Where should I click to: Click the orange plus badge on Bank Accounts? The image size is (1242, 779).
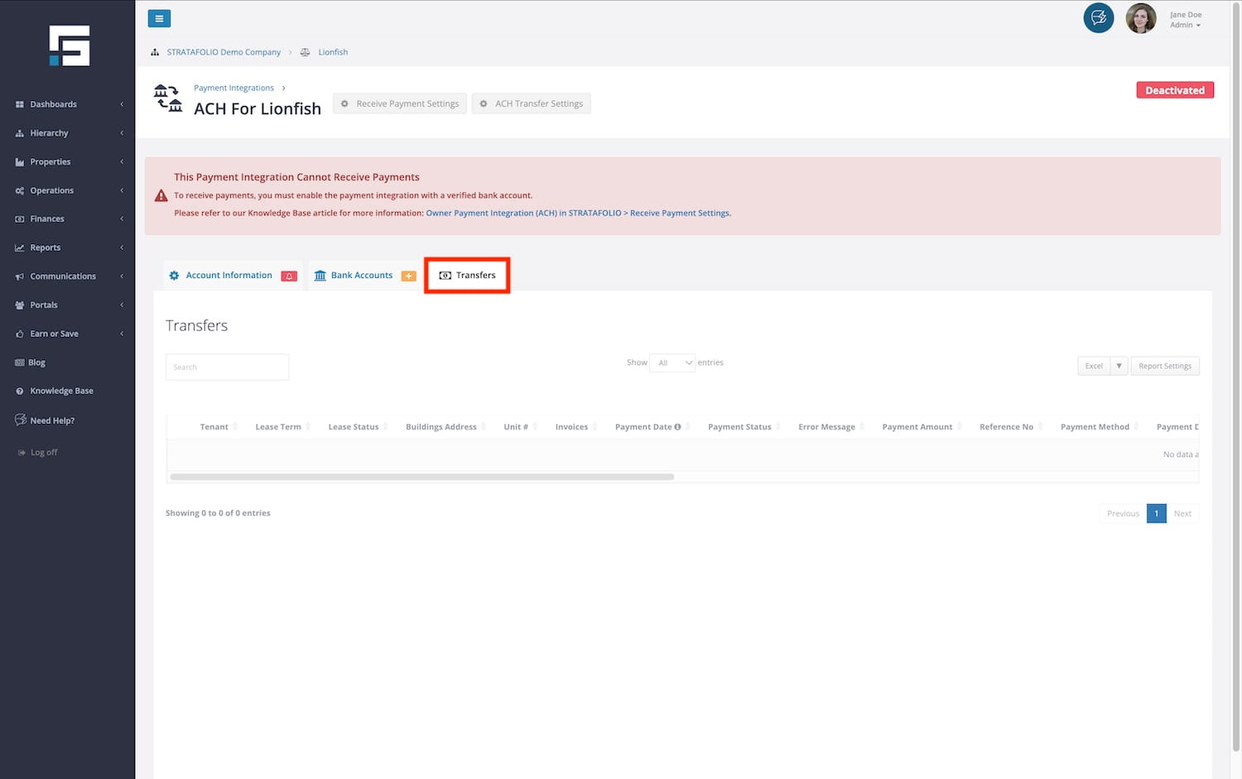point(408,276)
